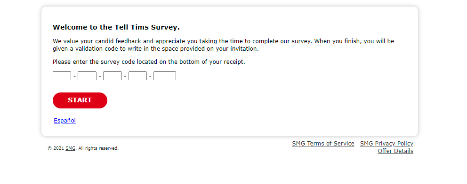Open the Offer Details link
The width and height of the screenshot is (467, 184).
click(395, 151)
